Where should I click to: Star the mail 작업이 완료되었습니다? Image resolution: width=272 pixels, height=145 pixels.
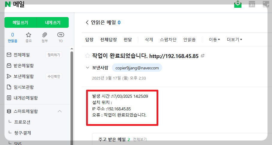88,56
